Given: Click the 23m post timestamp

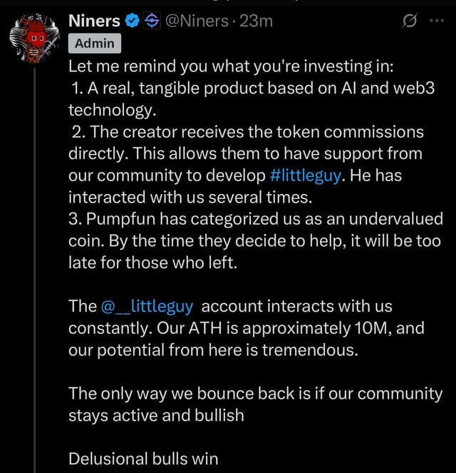Looking at the screenshot, I should (x=256, y=22).
